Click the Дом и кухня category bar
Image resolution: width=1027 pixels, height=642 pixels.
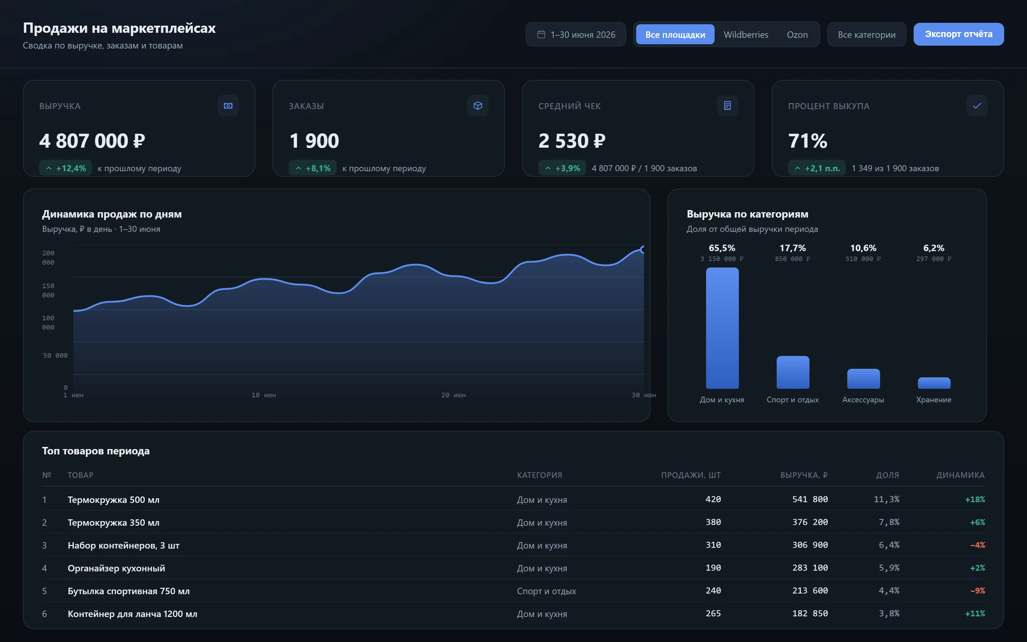(x=722, y=328)
